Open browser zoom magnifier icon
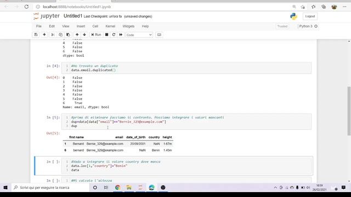This screenshot has width=351, height=197. pos(294,7)
